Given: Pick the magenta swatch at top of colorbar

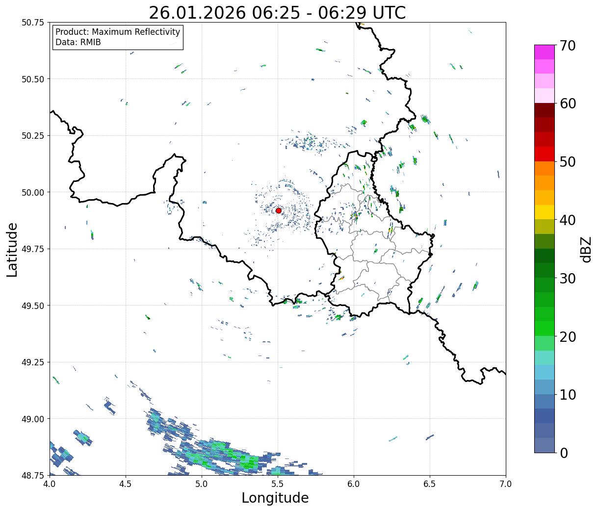Looking at the screenshot, I should pos(545,52).
